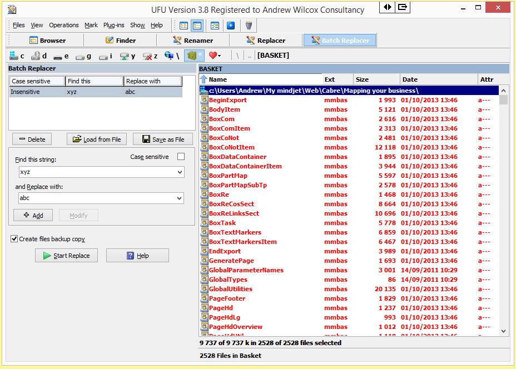Click the Replace with column header
Viewport: 516px width, 369px height.
153,81
